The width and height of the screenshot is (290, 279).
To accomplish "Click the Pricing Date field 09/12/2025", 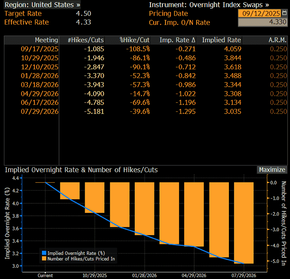I will point(260,13).
